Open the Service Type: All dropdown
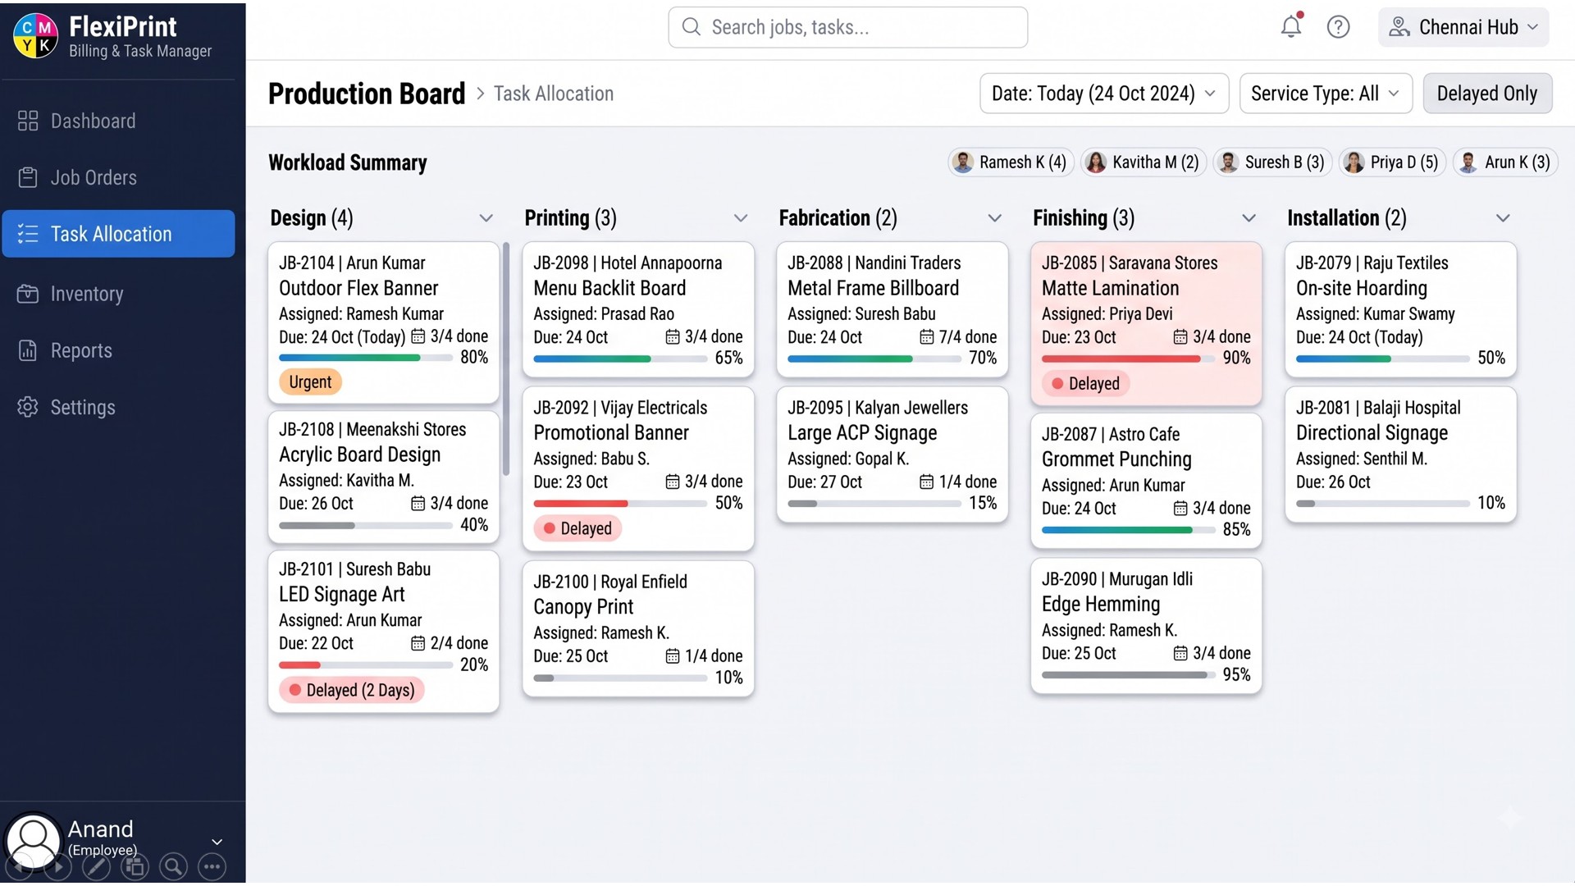 coord(1326,94)
